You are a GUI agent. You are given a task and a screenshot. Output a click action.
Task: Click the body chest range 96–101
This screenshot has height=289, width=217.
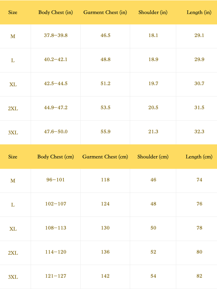[56, 180]
